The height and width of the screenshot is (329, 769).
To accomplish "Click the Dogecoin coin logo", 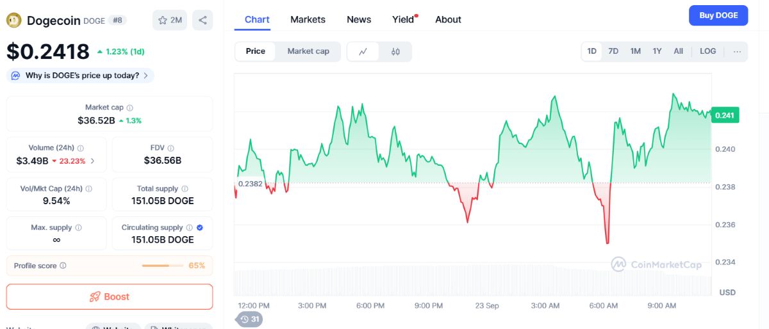I will [x=13, y=20].
